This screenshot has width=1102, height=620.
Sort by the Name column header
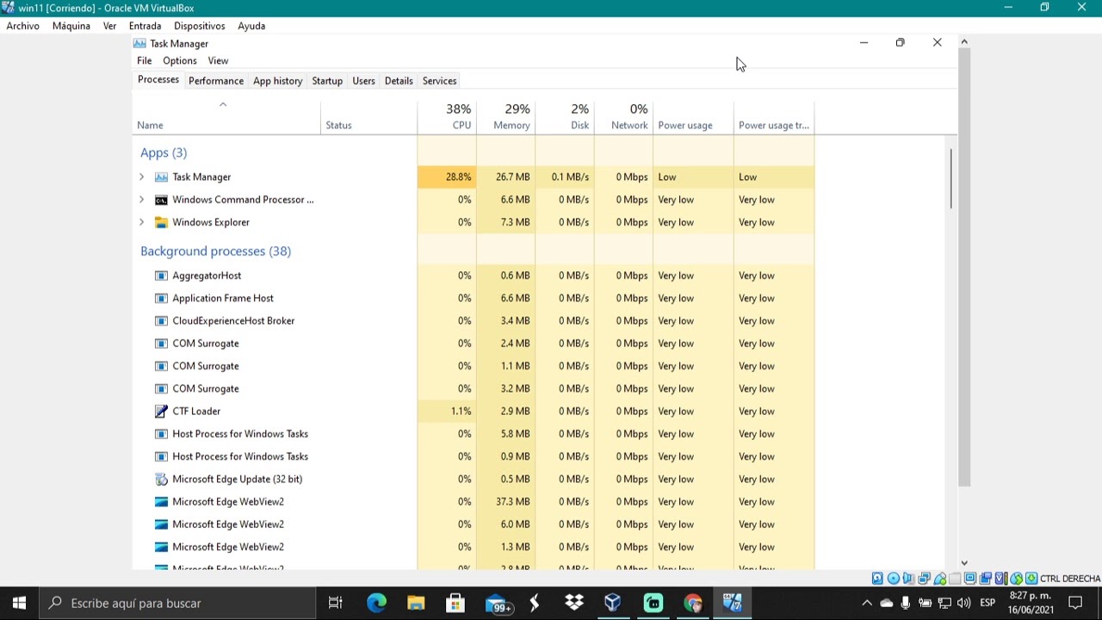pos(226,117)
